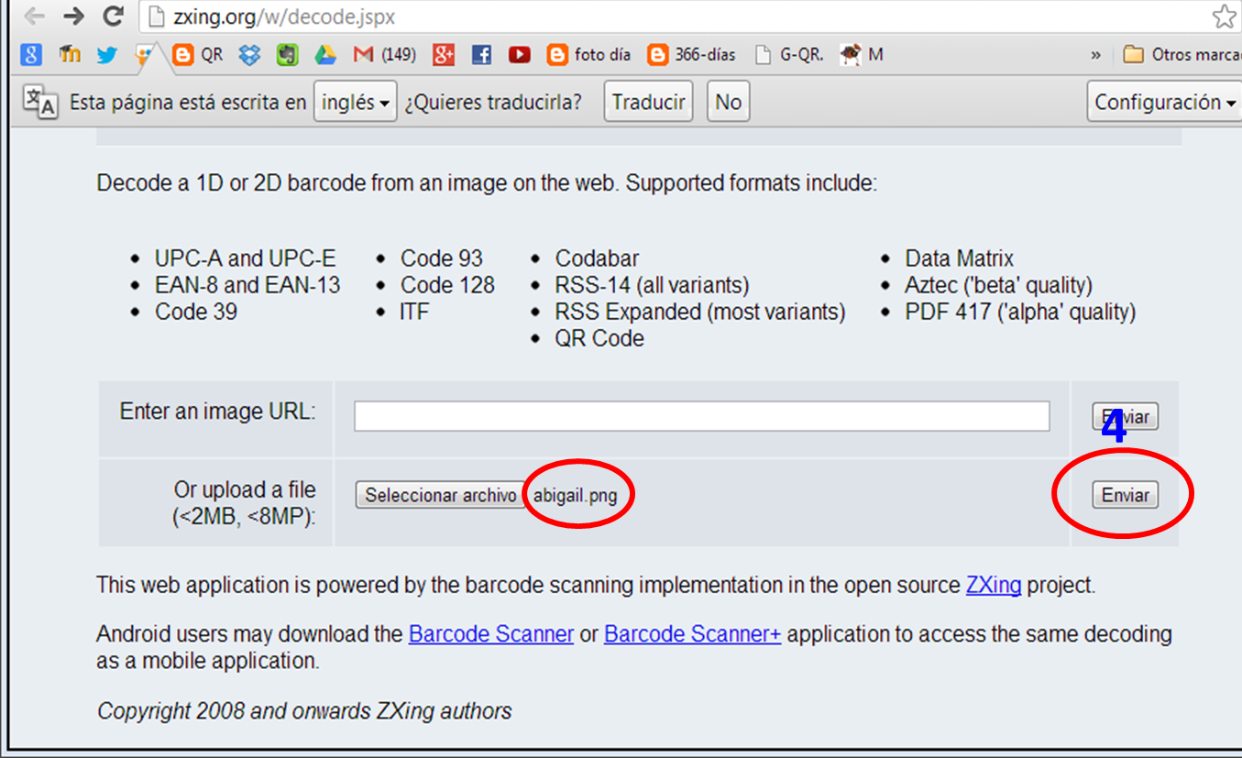Screen dimensions: 1242x758
Task: Click the browser back arrow
Action: [34, 16]
